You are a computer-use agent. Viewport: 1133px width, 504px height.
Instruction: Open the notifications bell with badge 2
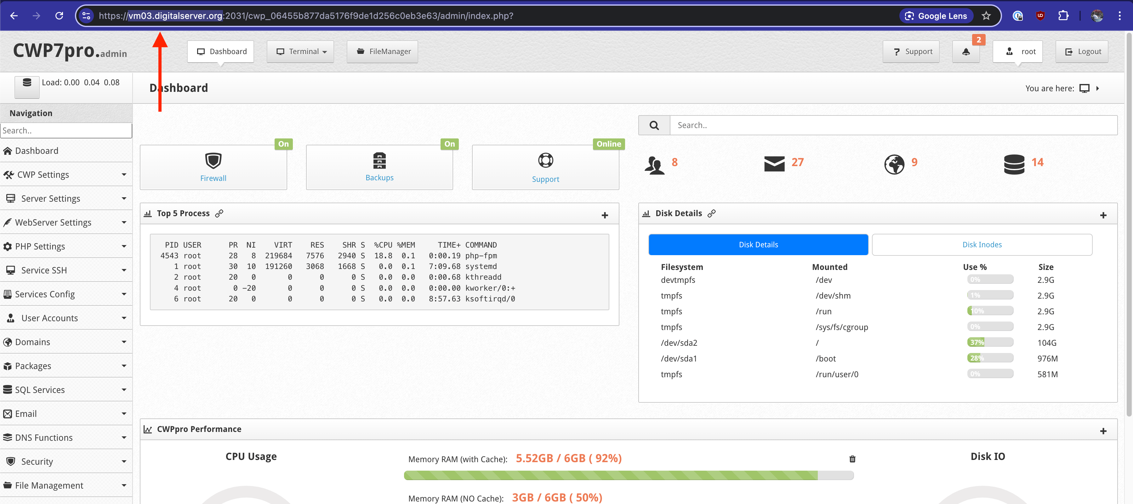tap(966, 51)
